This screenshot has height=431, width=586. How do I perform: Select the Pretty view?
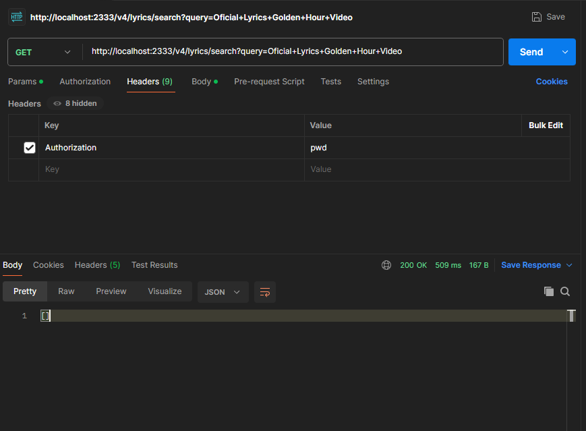[x=25, y=291]
